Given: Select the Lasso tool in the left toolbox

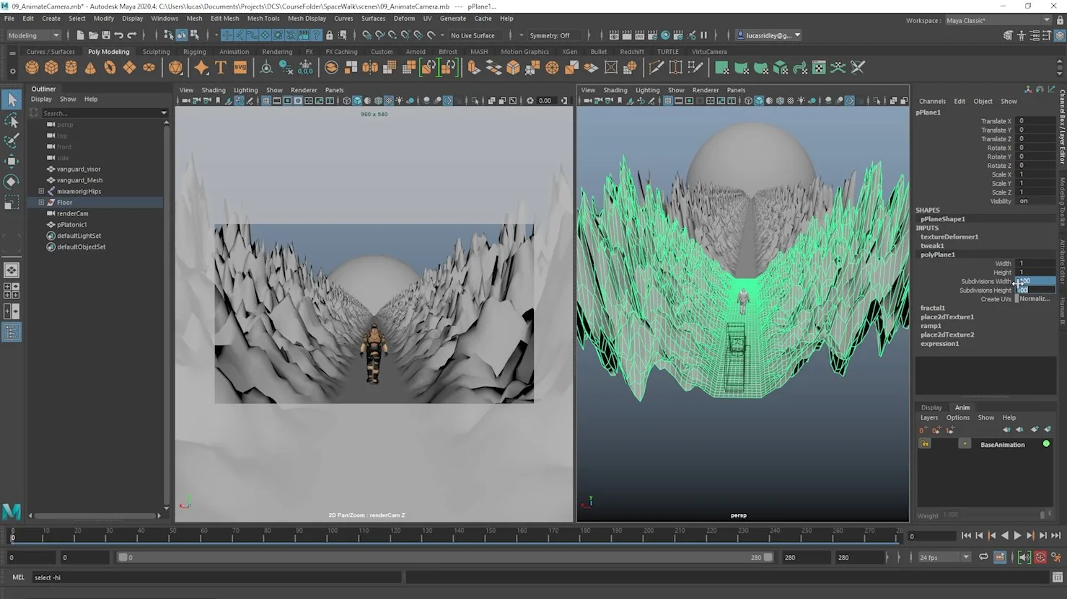Looking at the screenshot, I should click(12, 120).
